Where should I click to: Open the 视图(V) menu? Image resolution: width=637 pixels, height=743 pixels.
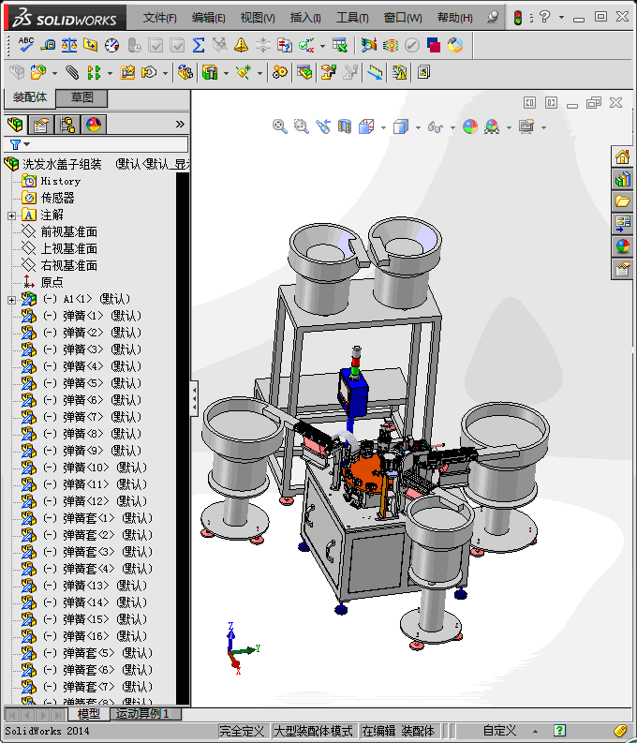point(258,18)
